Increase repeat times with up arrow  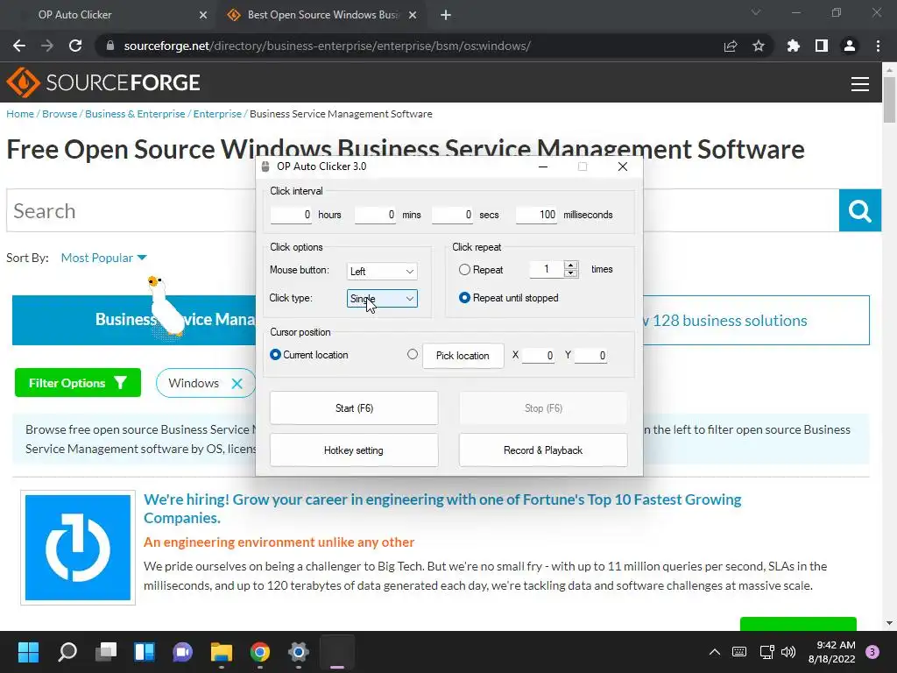click(x=570, y=265)
